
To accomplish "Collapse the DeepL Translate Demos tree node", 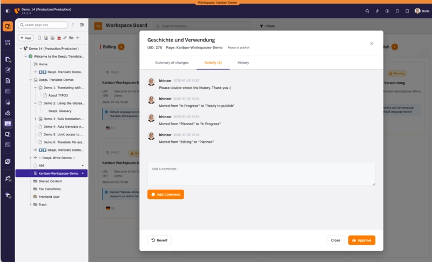I will coord(31,80).
